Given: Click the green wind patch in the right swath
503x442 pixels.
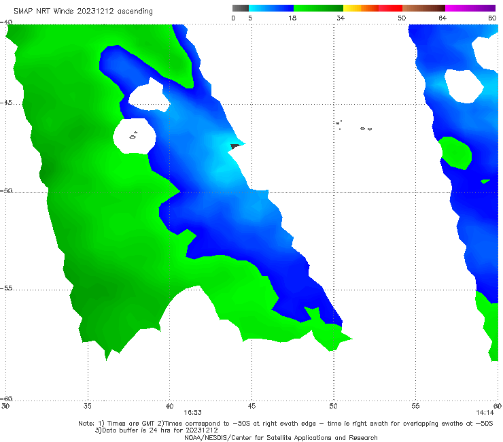Looking at the screenshot, I should [x=455, y=153].
